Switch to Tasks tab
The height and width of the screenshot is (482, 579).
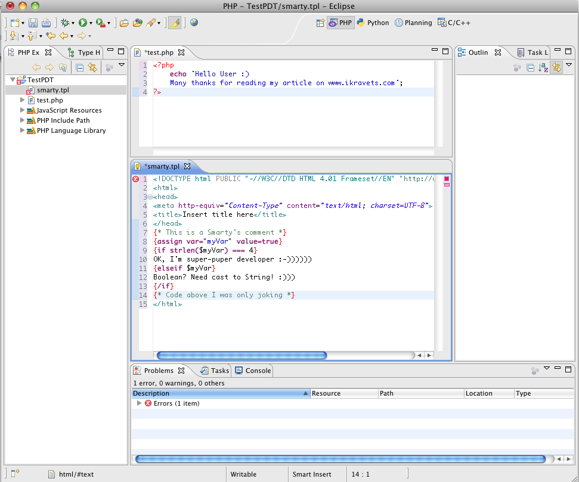pos(215,371)
